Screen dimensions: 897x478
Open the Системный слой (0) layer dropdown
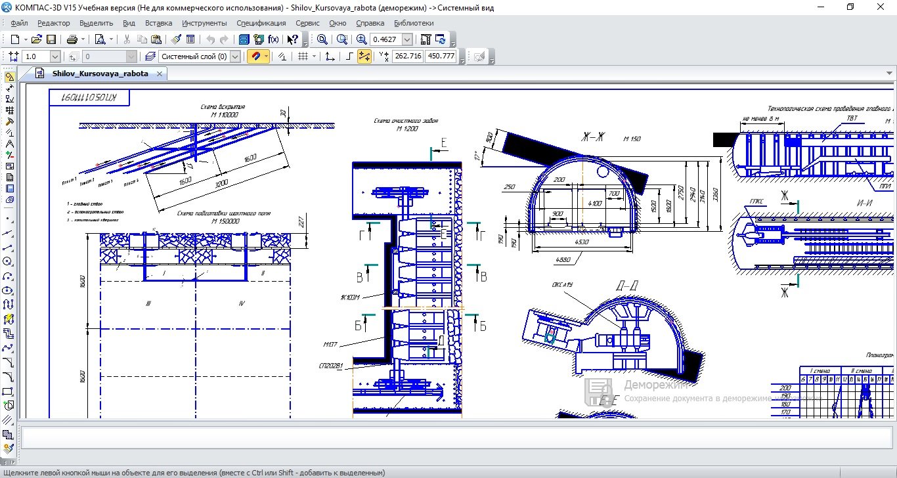[x=235, y=56]
